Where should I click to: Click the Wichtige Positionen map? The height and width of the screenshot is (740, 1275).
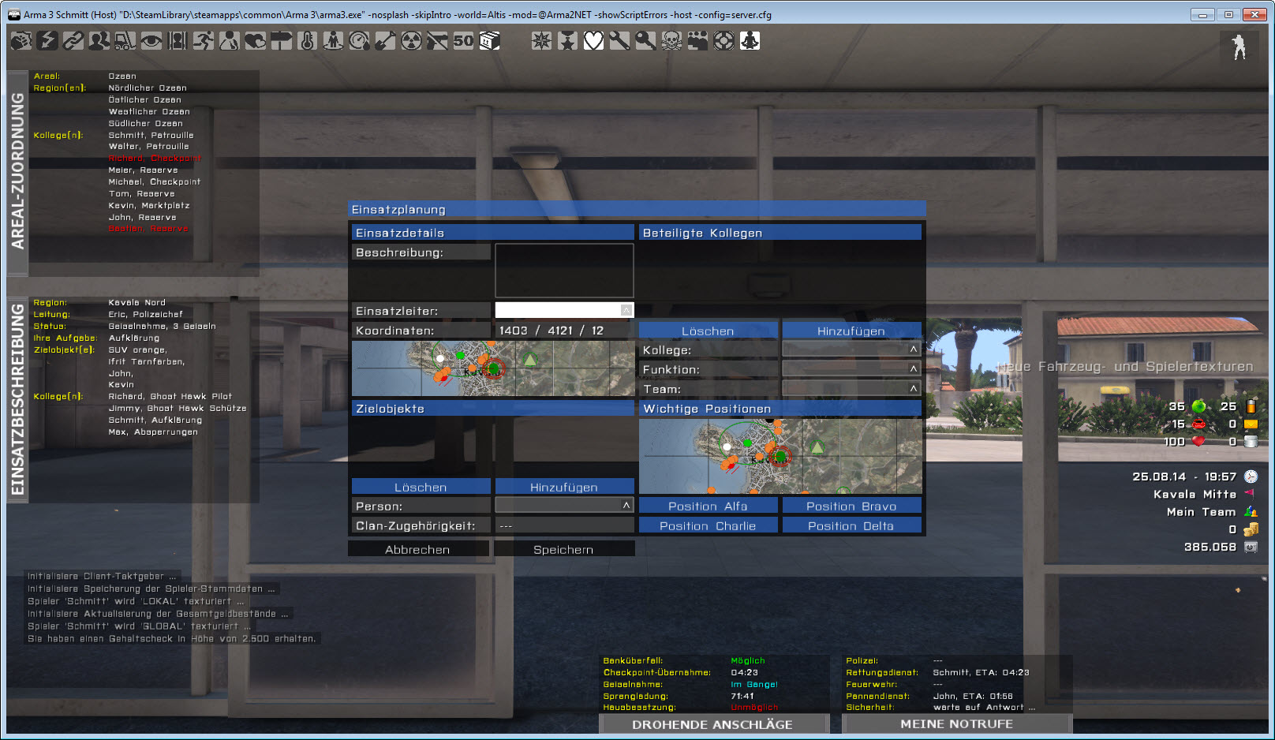(x=780, y=456)
